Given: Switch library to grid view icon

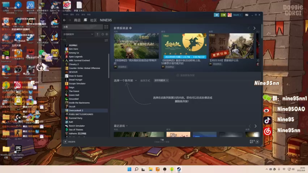Looking at the screenshot, I should (106, 27).
